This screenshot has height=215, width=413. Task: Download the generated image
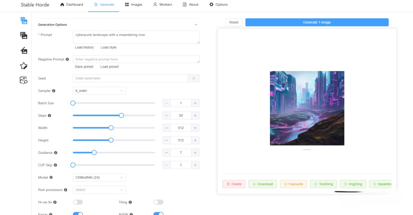tap(262, 184)
